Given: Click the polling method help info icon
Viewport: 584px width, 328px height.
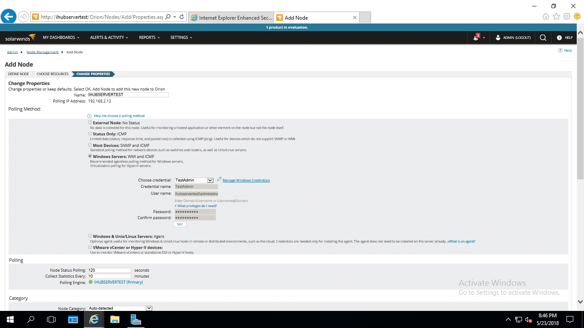Looking at the screenshot, I should pos(89,116).
